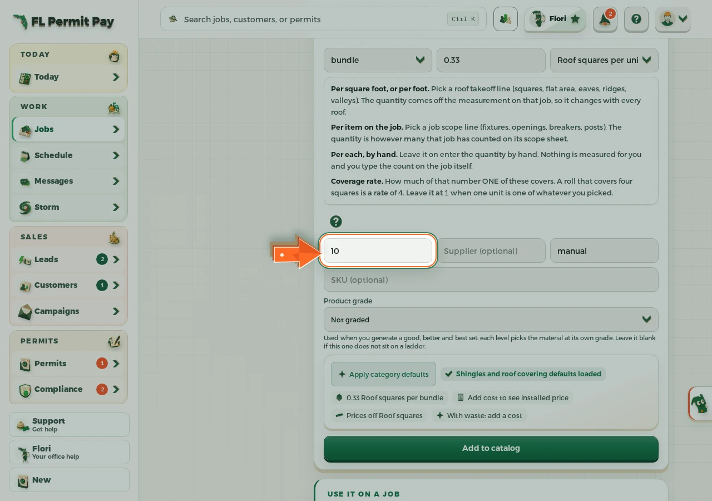This screenshot has height=501, width=712.
Task: Click the Add to catalog button
Action: point(491,449)
